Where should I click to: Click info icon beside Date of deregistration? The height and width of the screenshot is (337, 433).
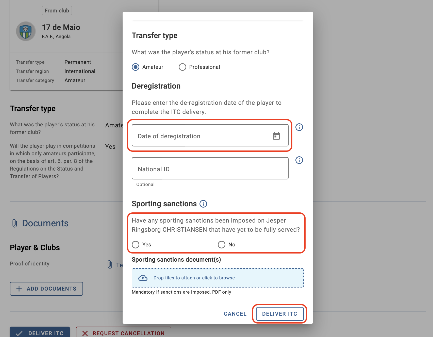(299, 127)
